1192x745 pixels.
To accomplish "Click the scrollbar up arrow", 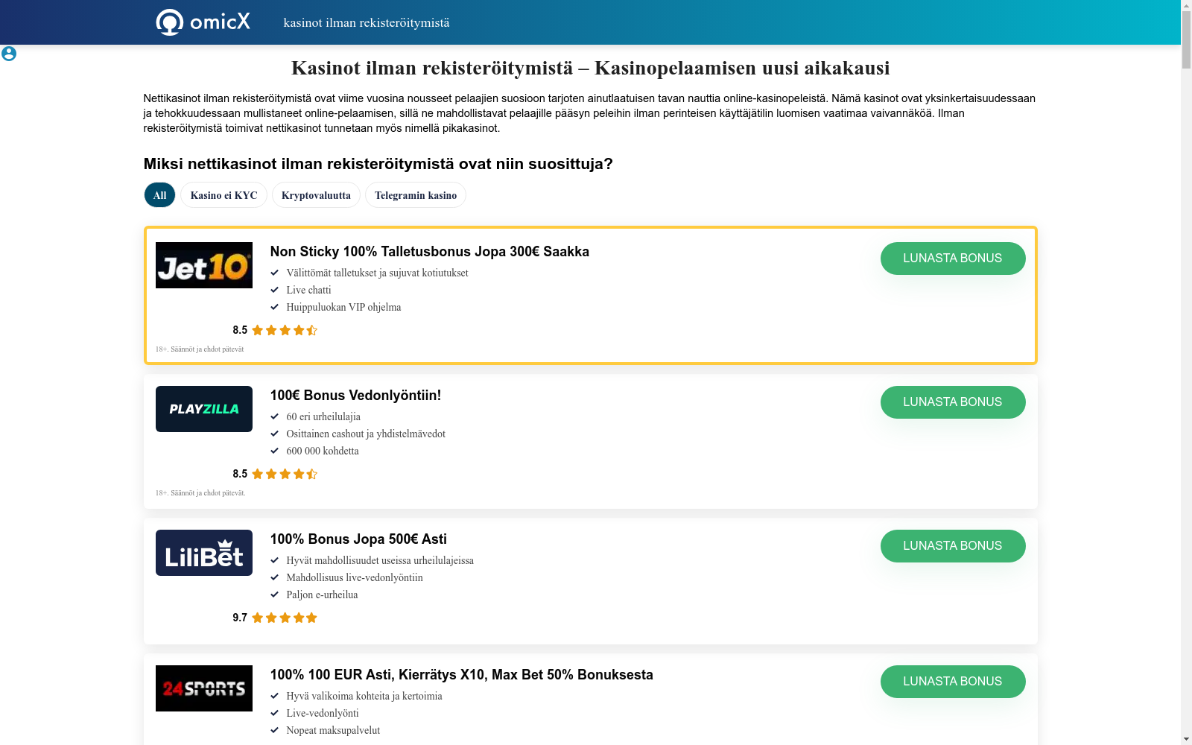I will click(x=1186, y=5).
